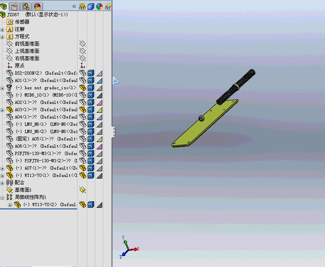Expand the A03<1> component node
The width and height of the screenshot is (325, 267).
point(2,110)
